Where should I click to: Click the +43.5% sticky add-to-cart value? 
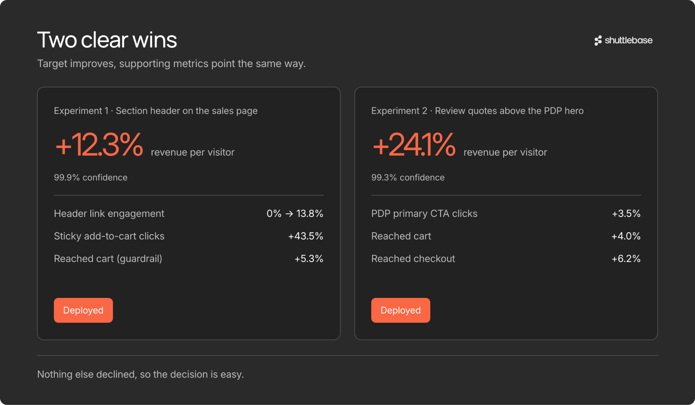[x=306, y=236]
